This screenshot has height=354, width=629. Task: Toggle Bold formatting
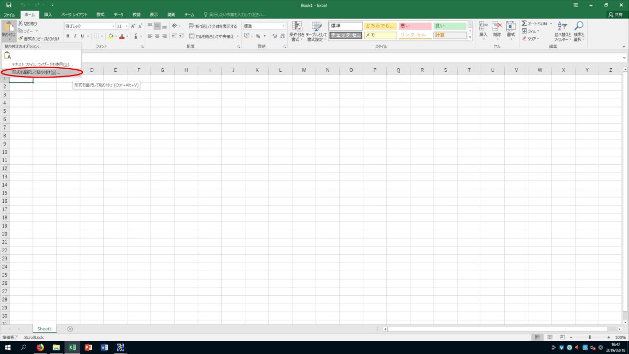click(x=68, y=36)
